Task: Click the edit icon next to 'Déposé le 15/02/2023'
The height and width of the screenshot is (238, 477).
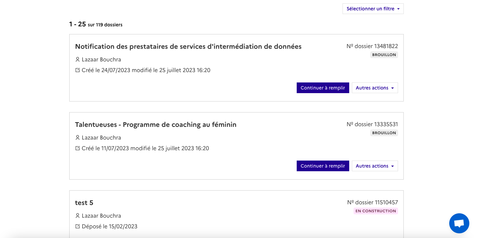Action: pos(78,226)
